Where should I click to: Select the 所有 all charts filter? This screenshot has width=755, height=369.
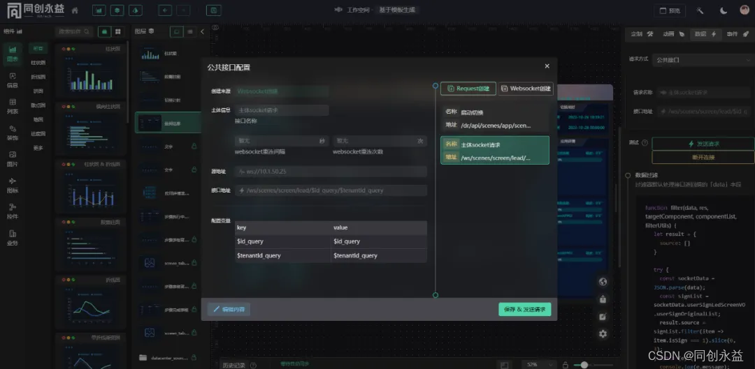pyautogui.click(x=38, y=49)
